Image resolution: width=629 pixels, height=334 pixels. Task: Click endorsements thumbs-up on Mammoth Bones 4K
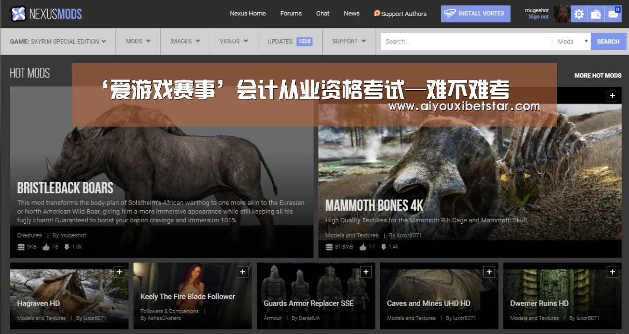tap(363, 247)
